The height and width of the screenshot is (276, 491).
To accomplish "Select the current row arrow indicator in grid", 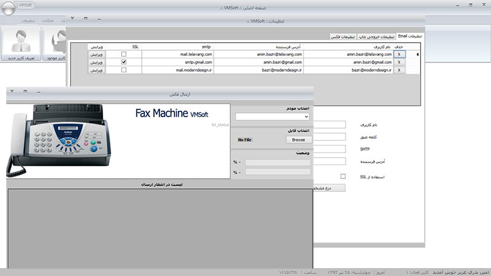I will [418, 55].
